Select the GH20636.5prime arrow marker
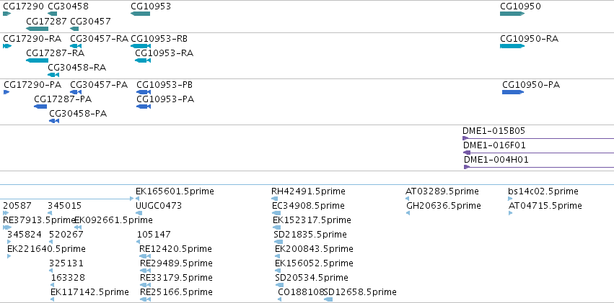Screen dimensions: 614x303 point(408,213)
